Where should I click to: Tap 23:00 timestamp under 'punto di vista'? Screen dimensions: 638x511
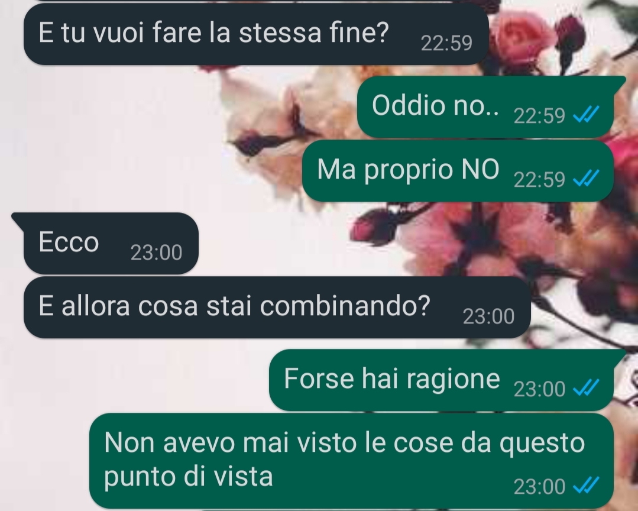pyautogui.click(x=539, y=487)
